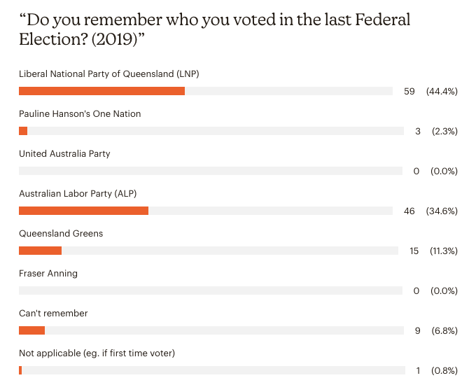Click the 59 (44.4%) result value
Viewport: 476px width, 392px height.
(x=430, y=91)
